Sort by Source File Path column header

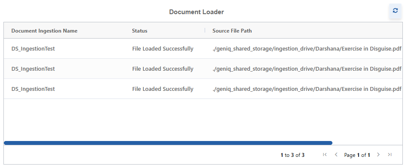(232, 31)
